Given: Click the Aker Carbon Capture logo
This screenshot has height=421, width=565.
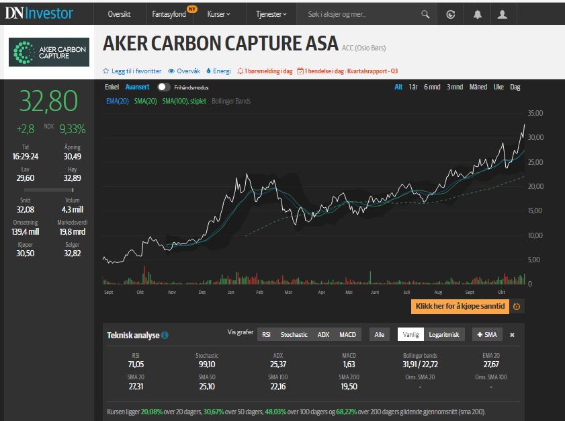Looking at the screenshot, I should pyautogui.click(x=49, y=52).
